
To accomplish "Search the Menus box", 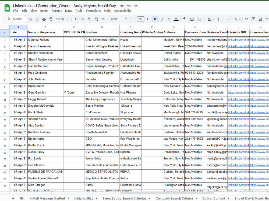I will point(16,19).
